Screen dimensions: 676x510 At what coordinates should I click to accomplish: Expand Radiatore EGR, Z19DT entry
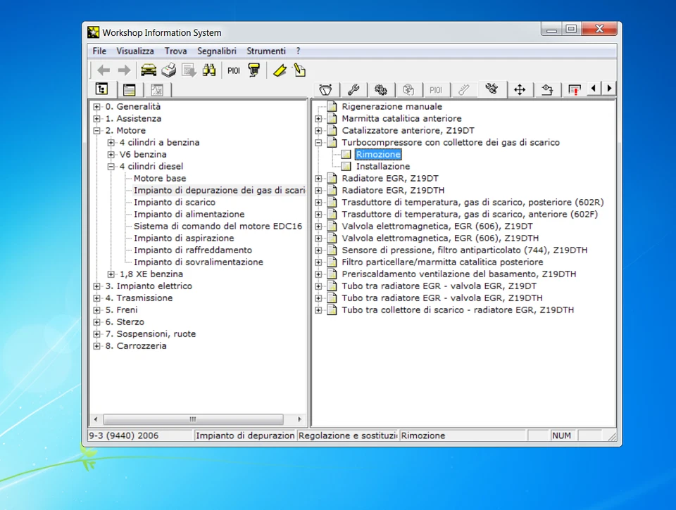[x=318, y=179]
